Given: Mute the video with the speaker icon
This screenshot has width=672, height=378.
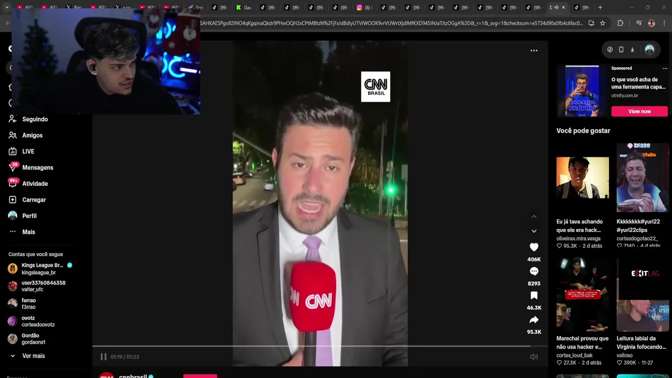Looking at the screenshot, I should 534,356.
